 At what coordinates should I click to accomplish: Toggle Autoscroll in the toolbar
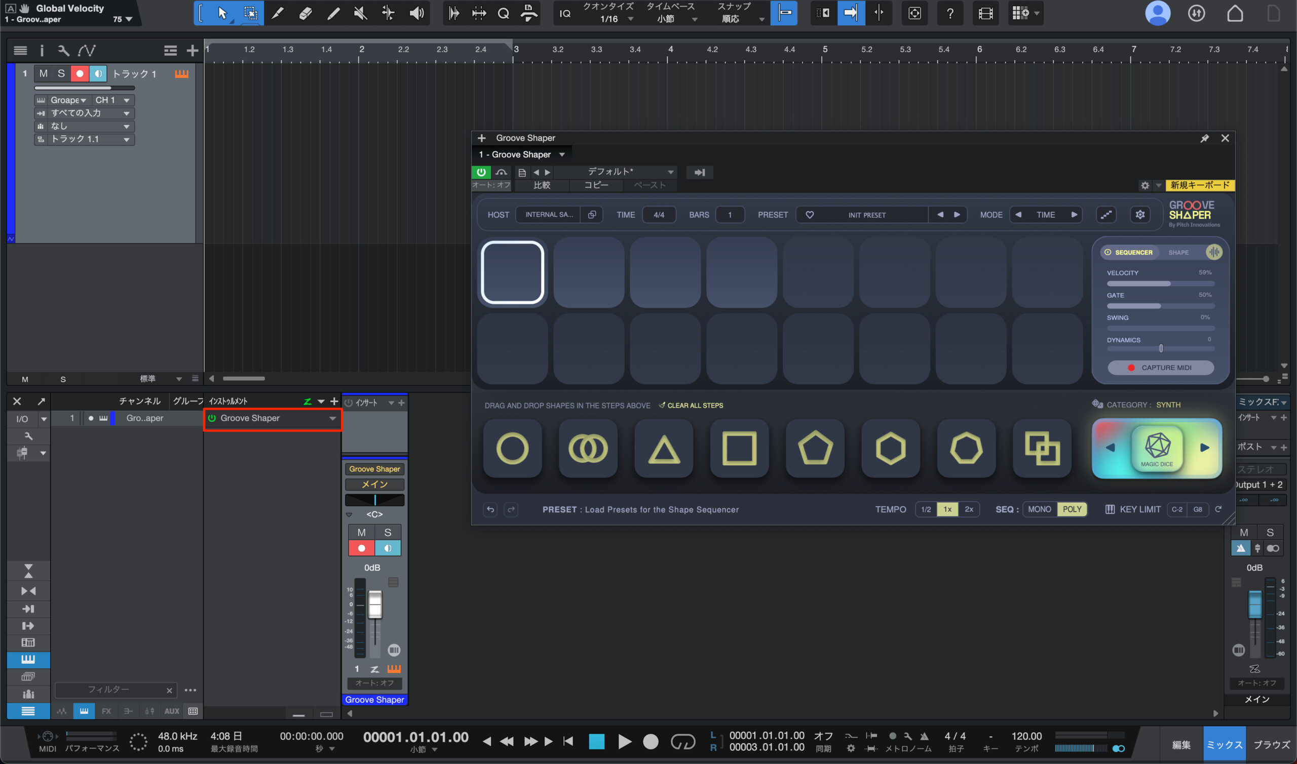(851, 13)
